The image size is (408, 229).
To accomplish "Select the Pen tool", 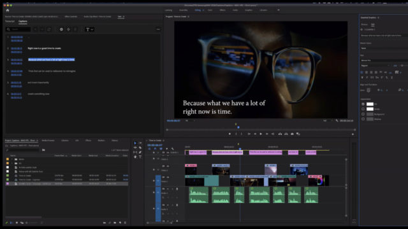I will coord(140,152).
